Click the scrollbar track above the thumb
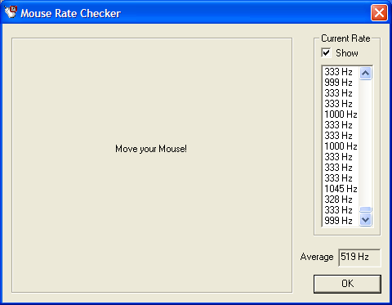The image size is (392, 305). (x=365, y=143)
